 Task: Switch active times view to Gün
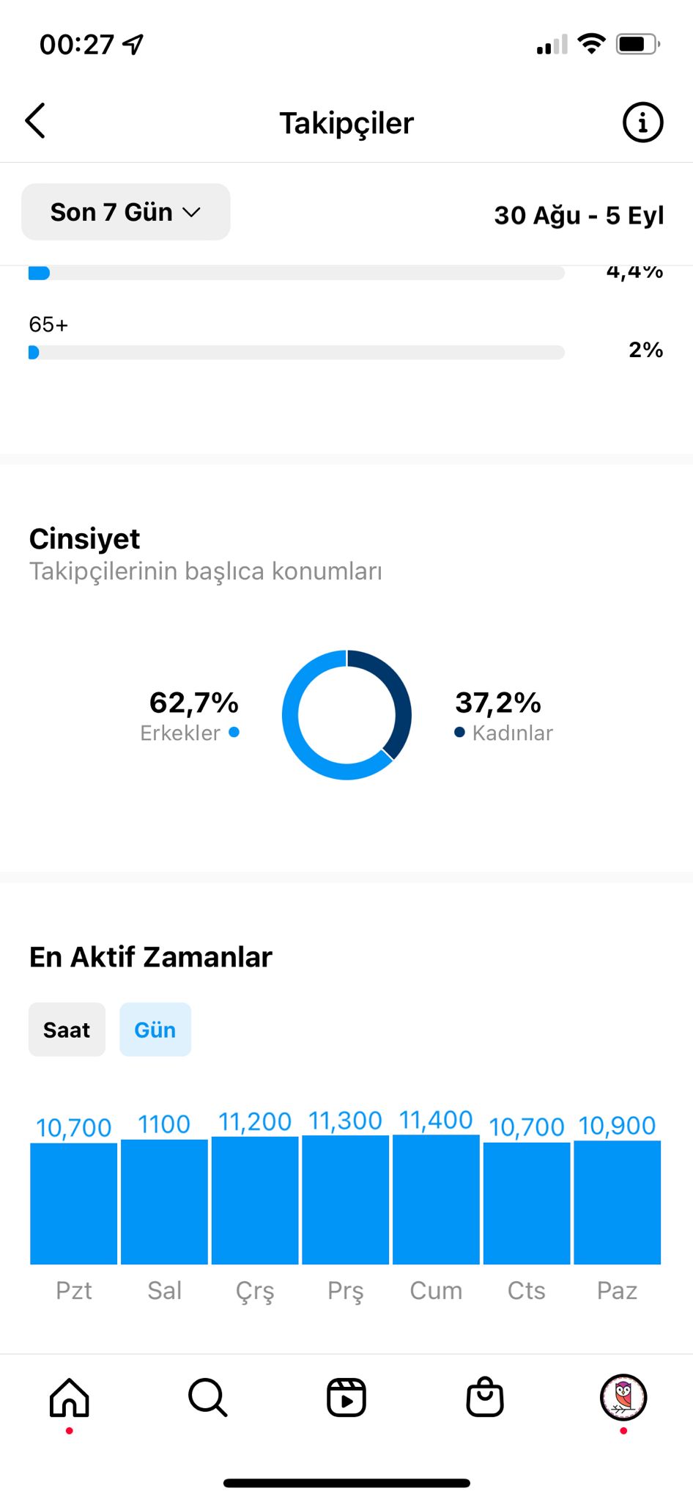[x=155, y=1030]
